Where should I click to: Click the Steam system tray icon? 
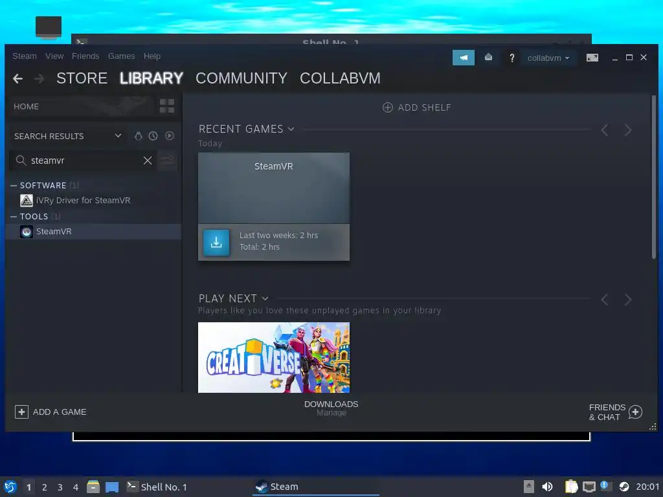click(624, 487)
